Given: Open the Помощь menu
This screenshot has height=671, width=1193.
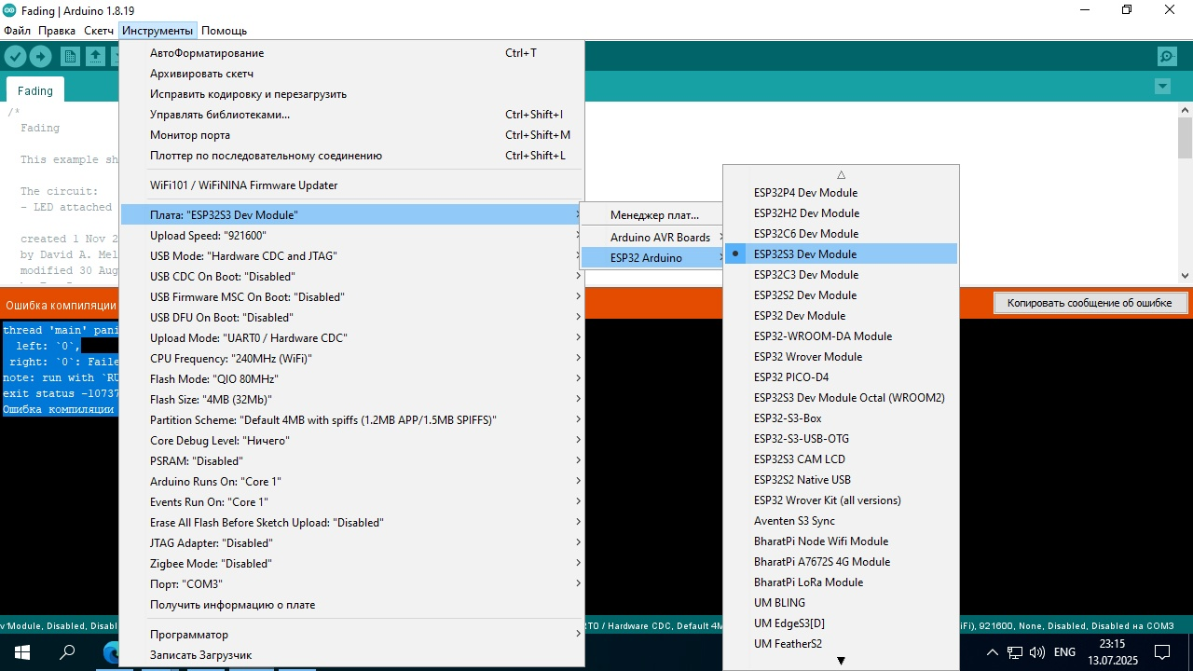Looking at the screenshot, I should [x=224, y=31].
